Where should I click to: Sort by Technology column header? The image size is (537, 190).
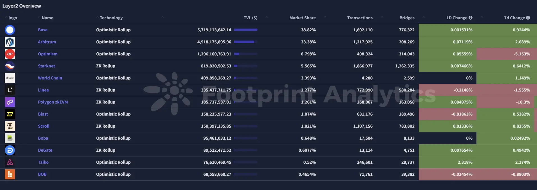tap(111, 18)
